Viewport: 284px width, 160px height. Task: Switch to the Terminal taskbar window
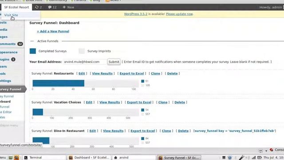pyautogui.click(x=44, y=157)
